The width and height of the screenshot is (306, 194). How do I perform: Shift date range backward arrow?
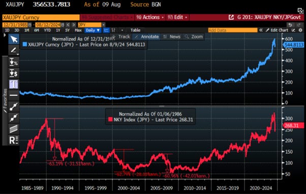68,25
